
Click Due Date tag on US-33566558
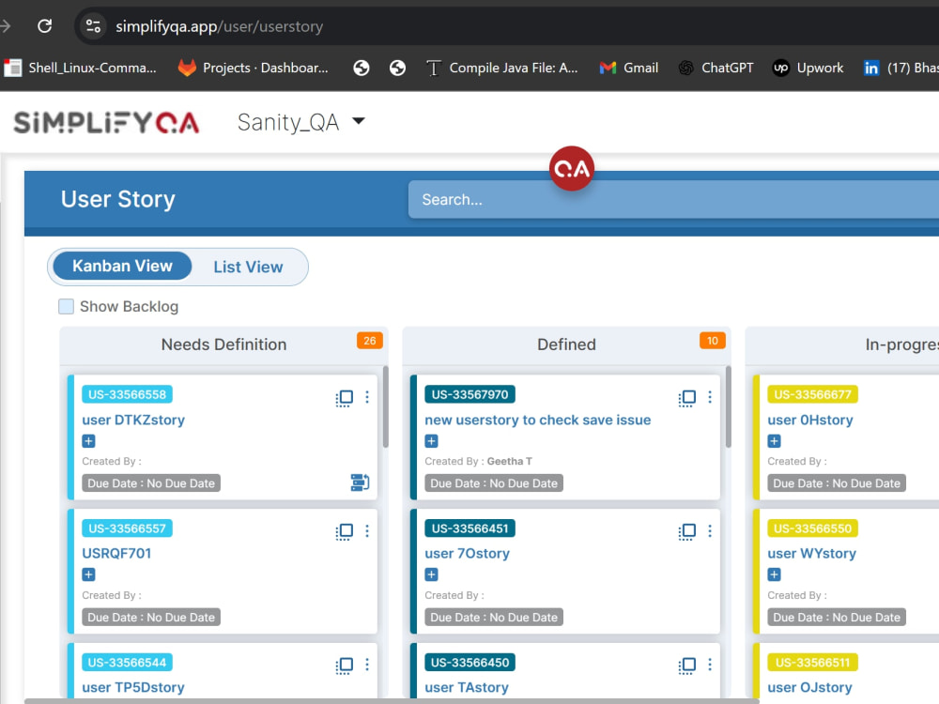151,483
